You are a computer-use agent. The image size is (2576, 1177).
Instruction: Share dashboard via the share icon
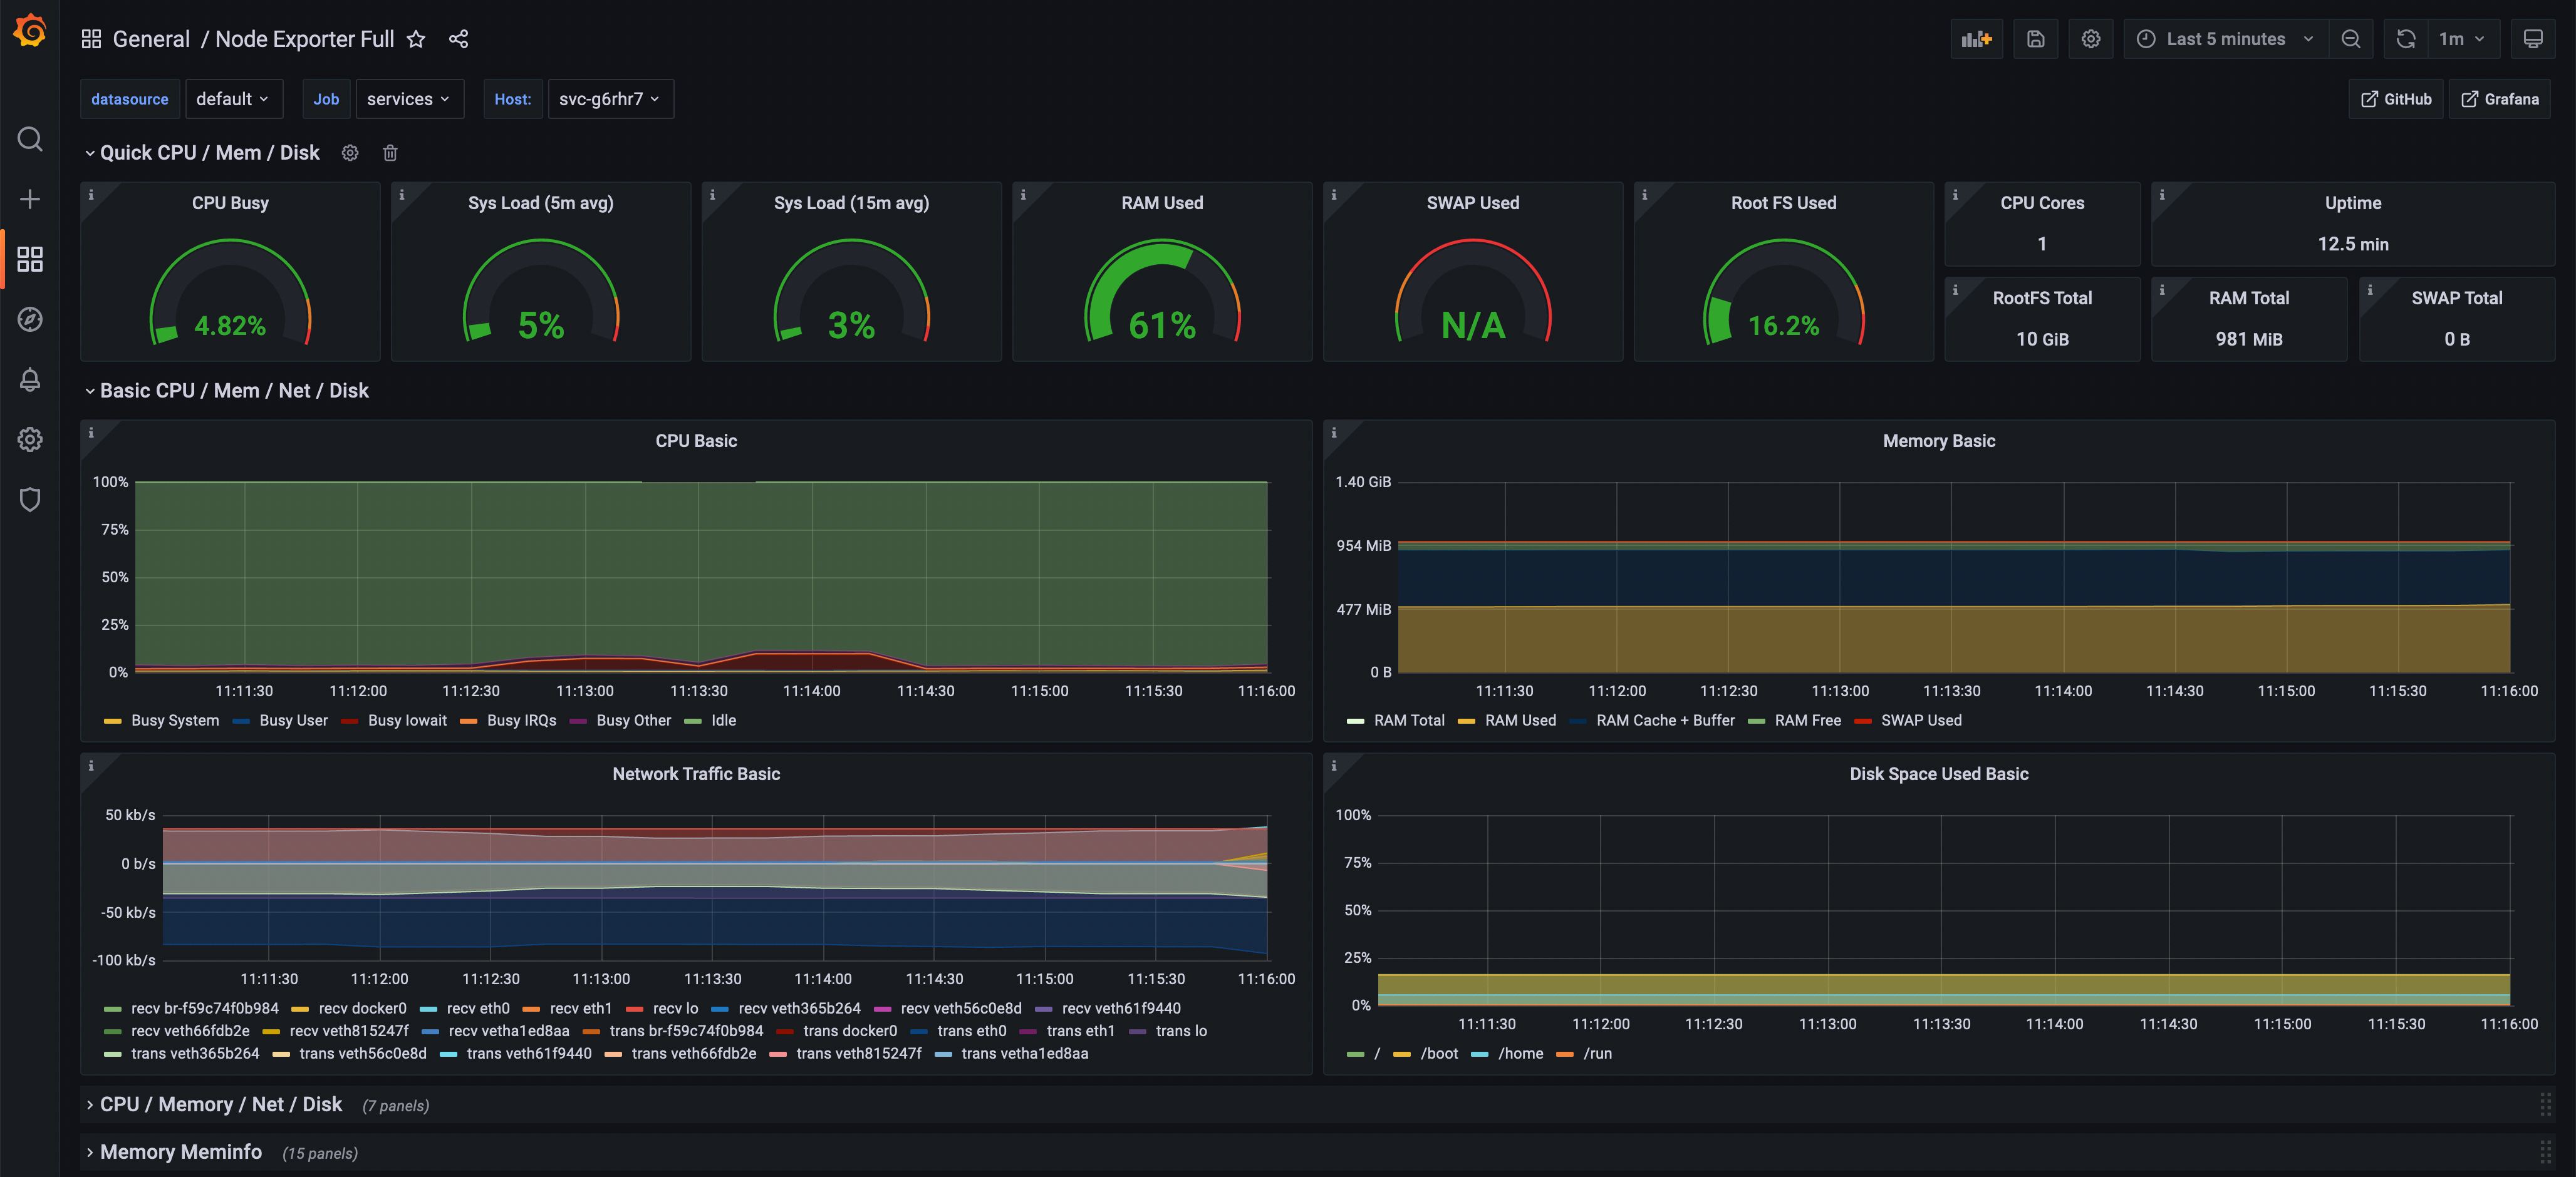point(458,39)
